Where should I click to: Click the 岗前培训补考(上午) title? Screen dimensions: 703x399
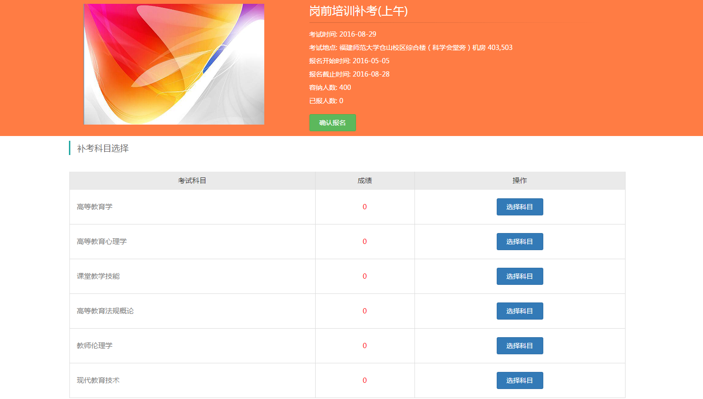(x=358, y=11)
